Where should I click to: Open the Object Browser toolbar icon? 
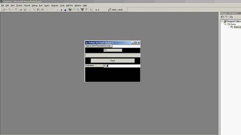pos(82,10)
